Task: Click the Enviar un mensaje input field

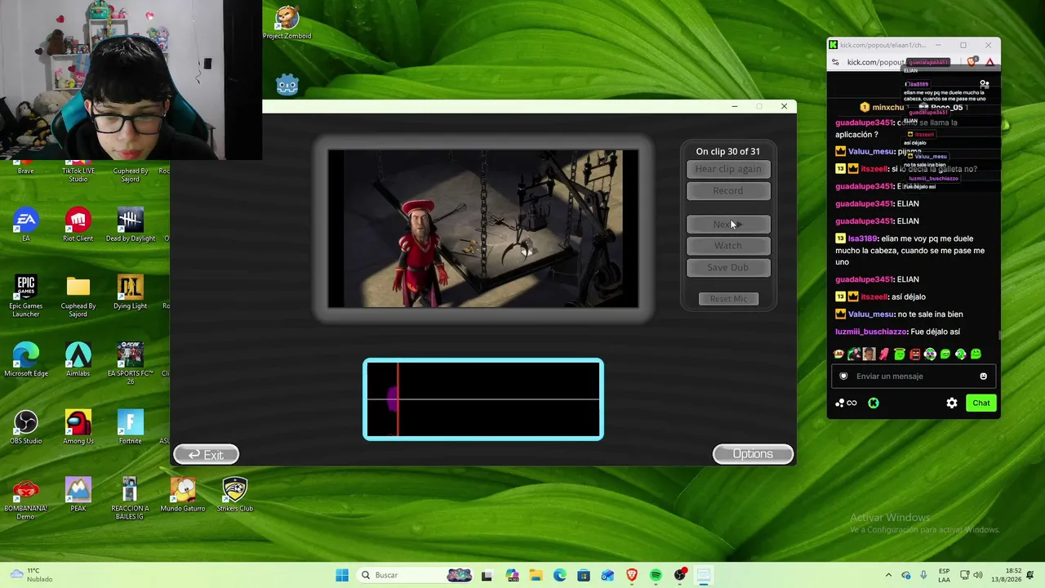Action: pyautogui.click(x=914, y=376)
